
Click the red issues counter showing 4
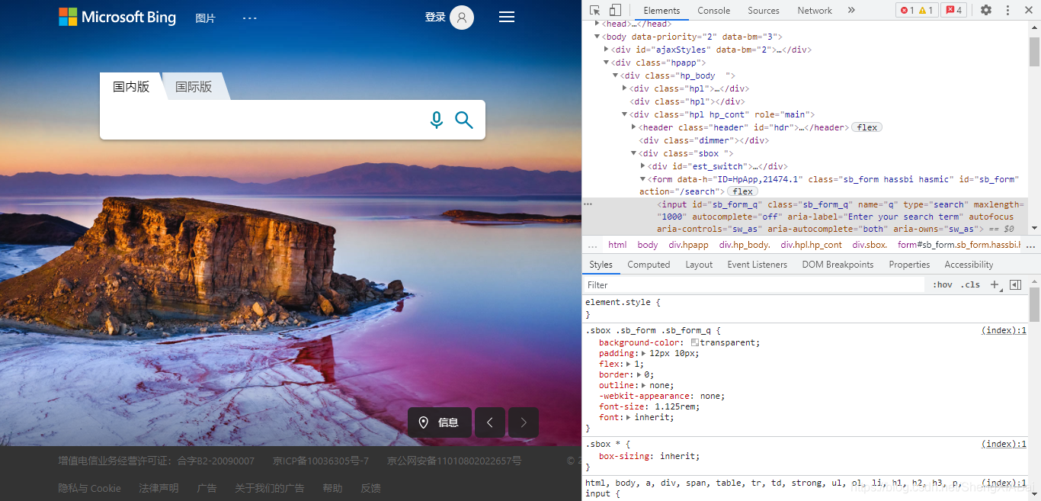953,10
